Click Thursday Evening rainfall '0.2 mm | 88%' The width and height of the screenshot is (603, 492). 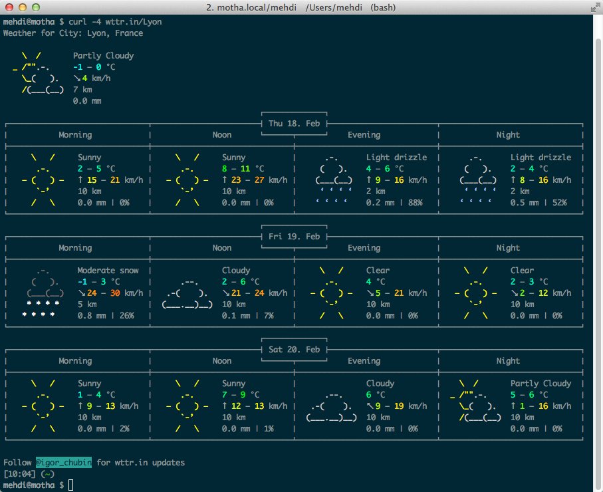394,203
